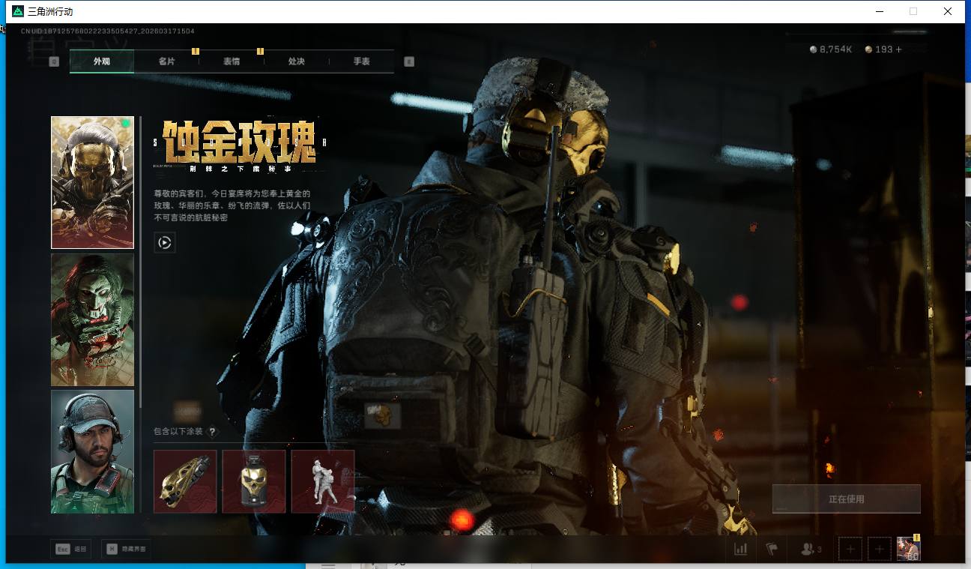Open the player avatar in bottom corner
This screenshot has height=569, width=971.
tap(909, 550)
